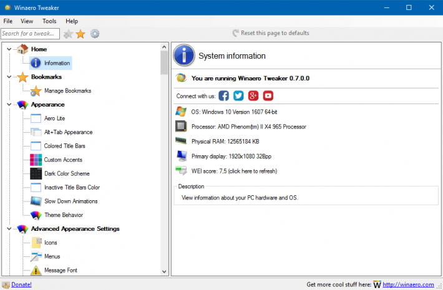The width and height of the screenshot is (443, 290).
Task: Select Theme Behavior tree item
Action: point(64,215)
